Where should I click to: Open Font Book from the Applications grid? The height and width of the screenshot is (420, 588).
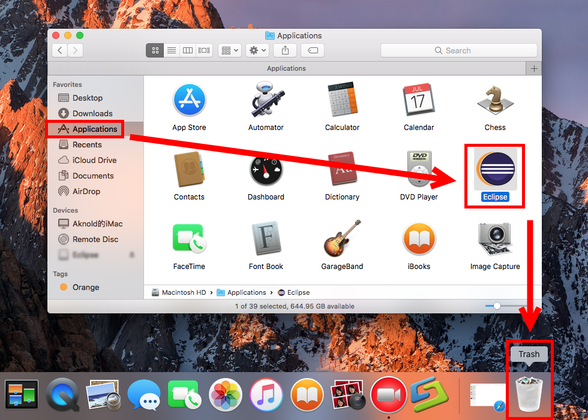tap(266, 238)
